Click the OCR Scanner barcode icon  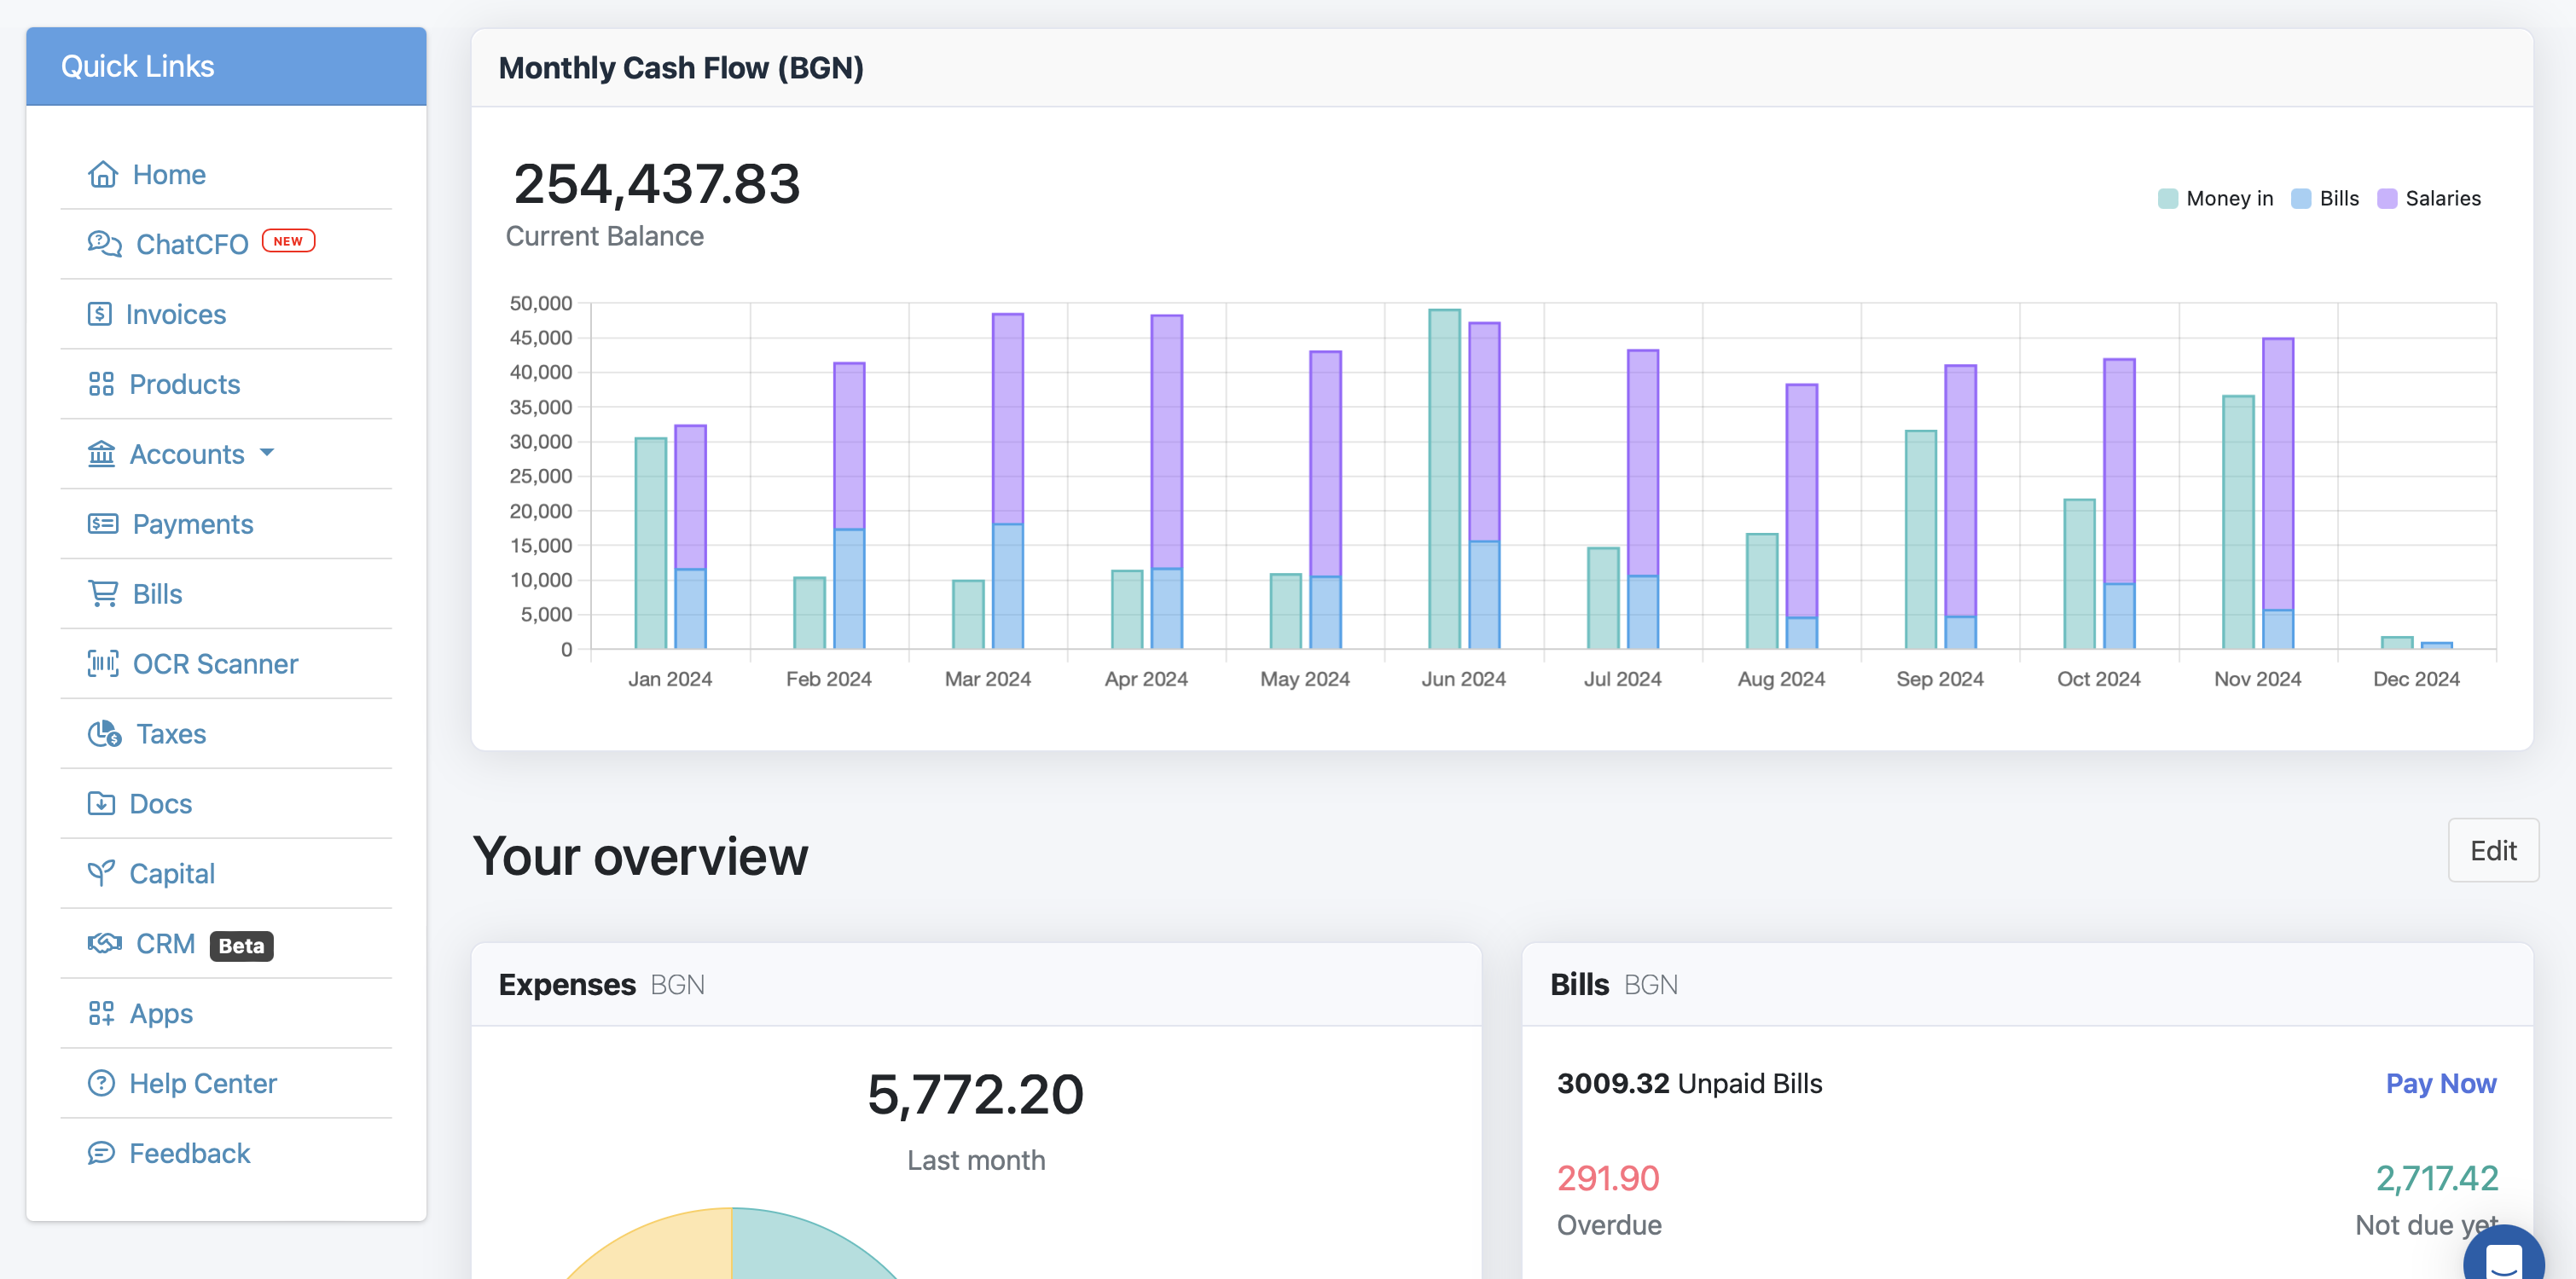103,663
